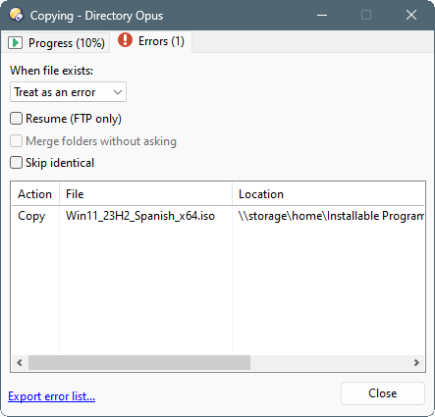
Task: Open the When file exists dropdown
Action: point(68,92)
